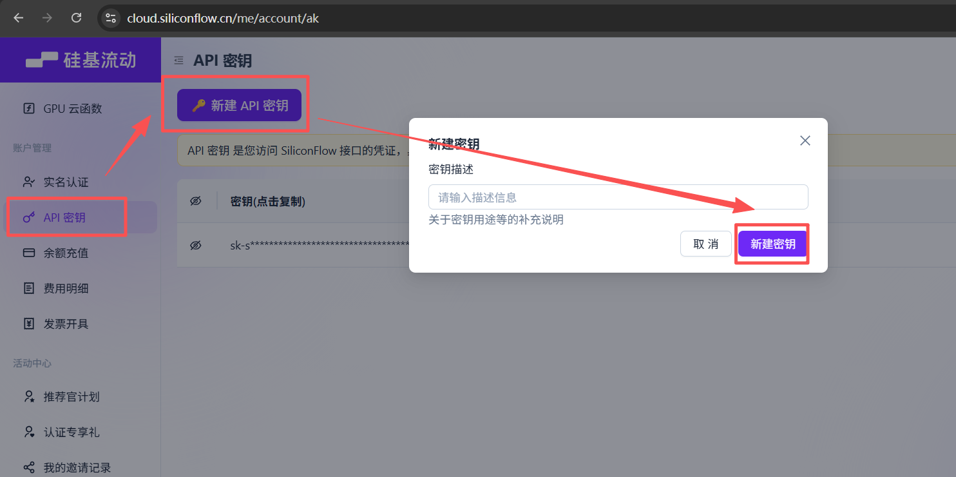Open site information icon beside the URL

[110, 18]
